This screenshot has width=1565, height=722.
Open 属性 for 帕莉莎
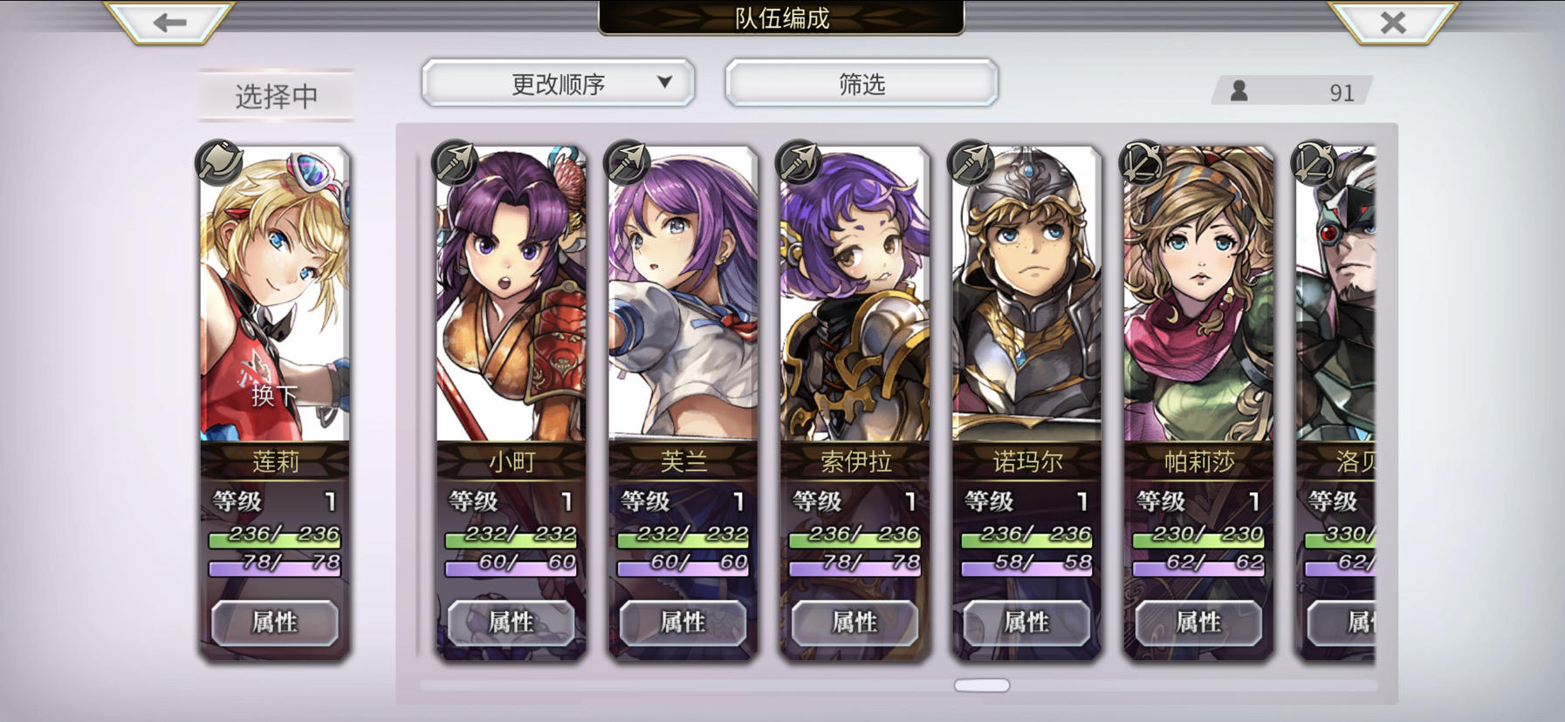pyautogui.click(x=1198, y=623)
